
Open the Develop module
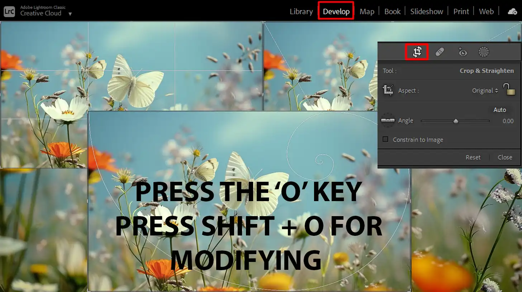(336, 11)
